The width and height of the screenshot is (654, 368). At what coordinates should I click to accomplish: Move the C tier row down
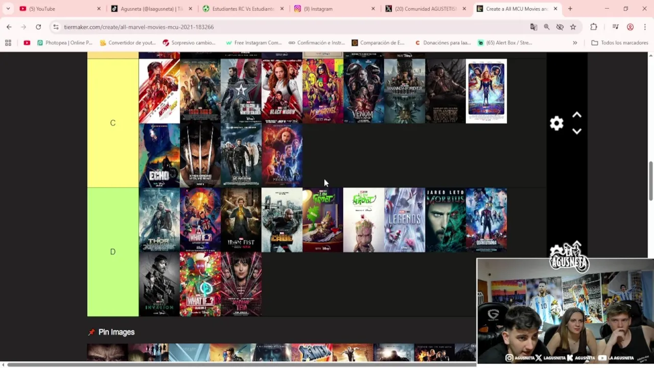[x=577, y=131]
